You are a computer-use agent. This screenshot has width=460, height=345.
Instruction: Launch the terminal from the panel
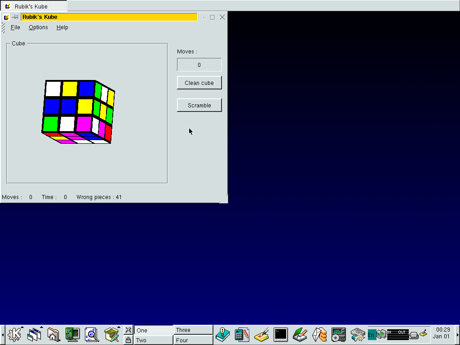click(281, 335)
